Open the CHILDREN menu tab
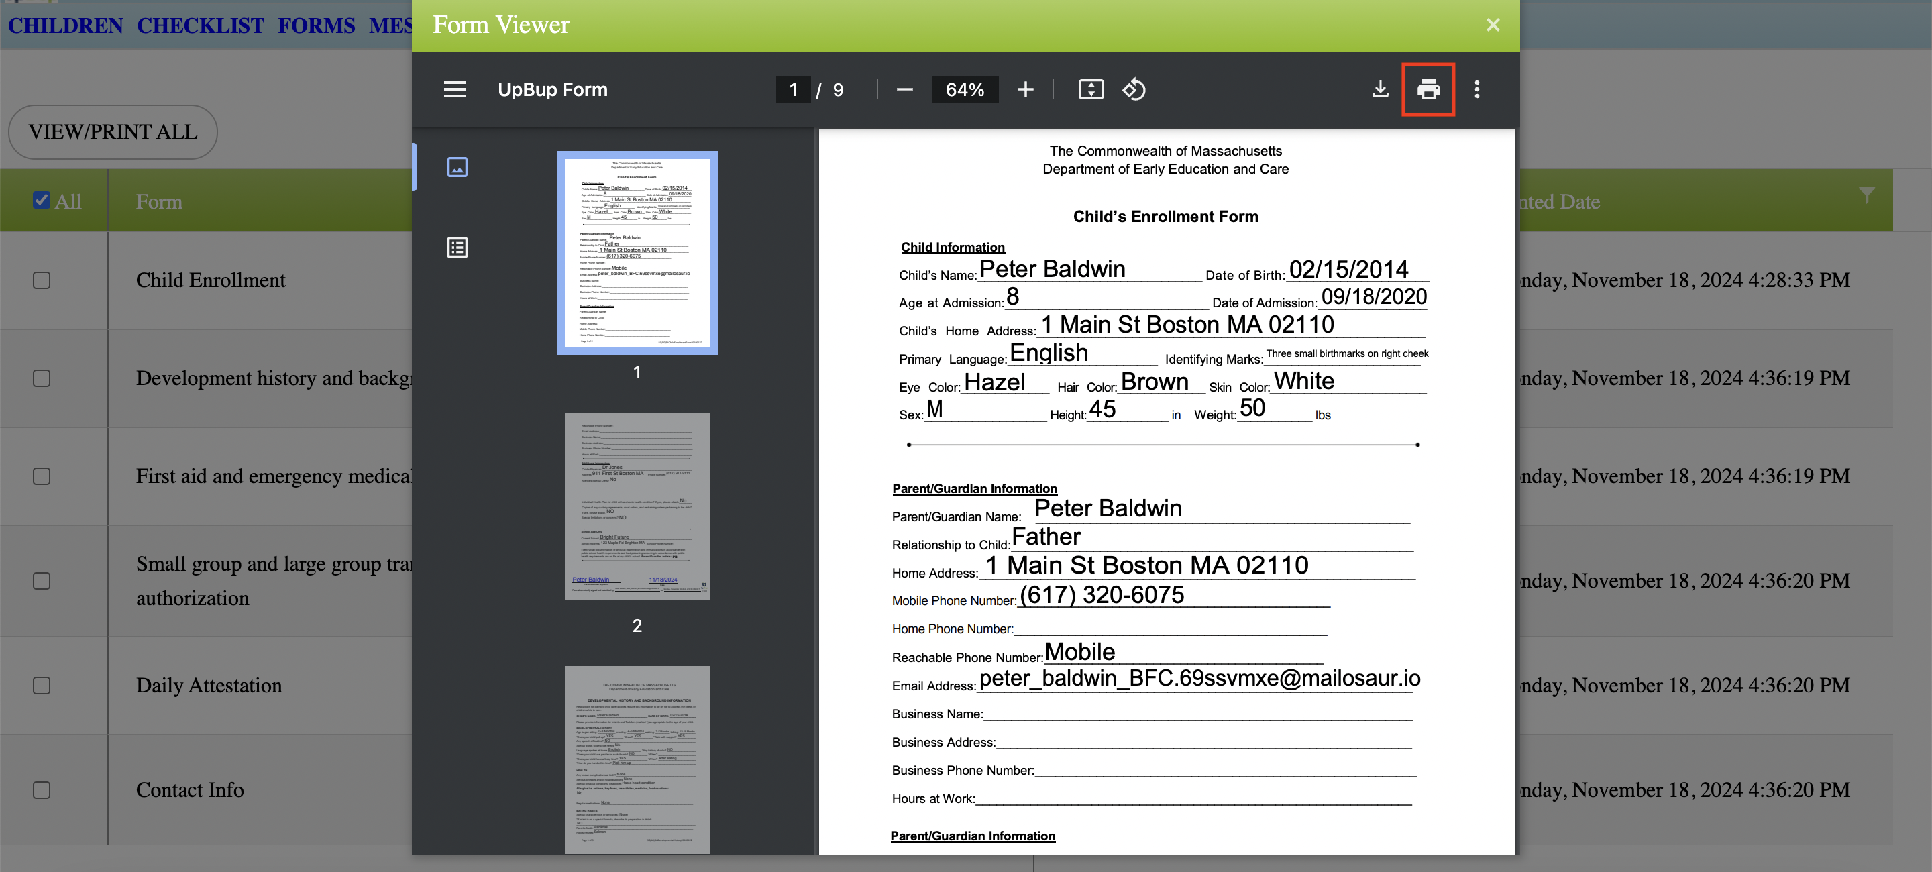1932x872 pixels. coord(65,25)
